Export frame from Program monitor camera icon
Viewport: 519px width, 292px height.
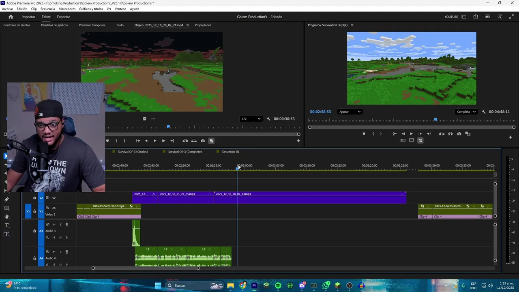(x=459, y=134)
